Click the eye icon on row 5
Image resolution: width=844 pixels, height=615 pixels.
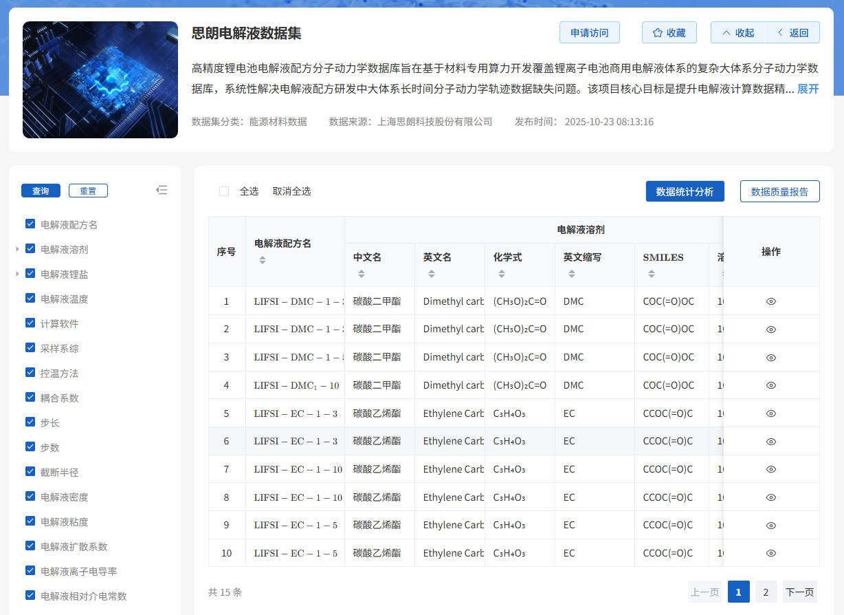[770, 413]
